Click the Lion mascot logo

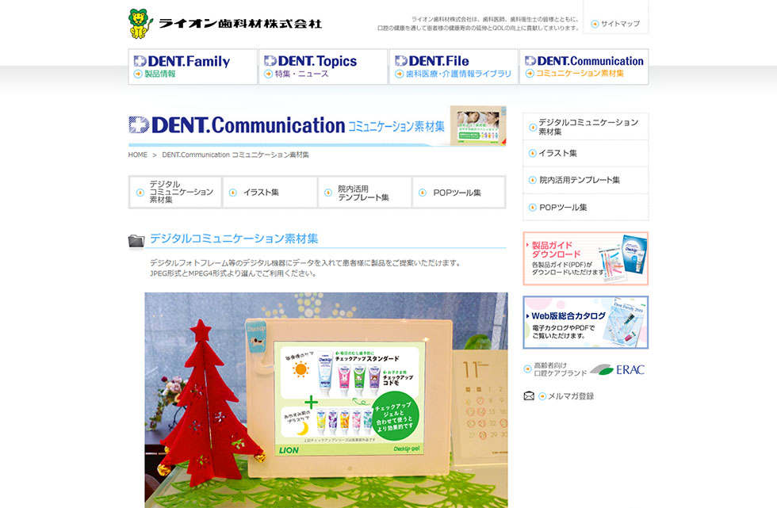click(140, 23)
